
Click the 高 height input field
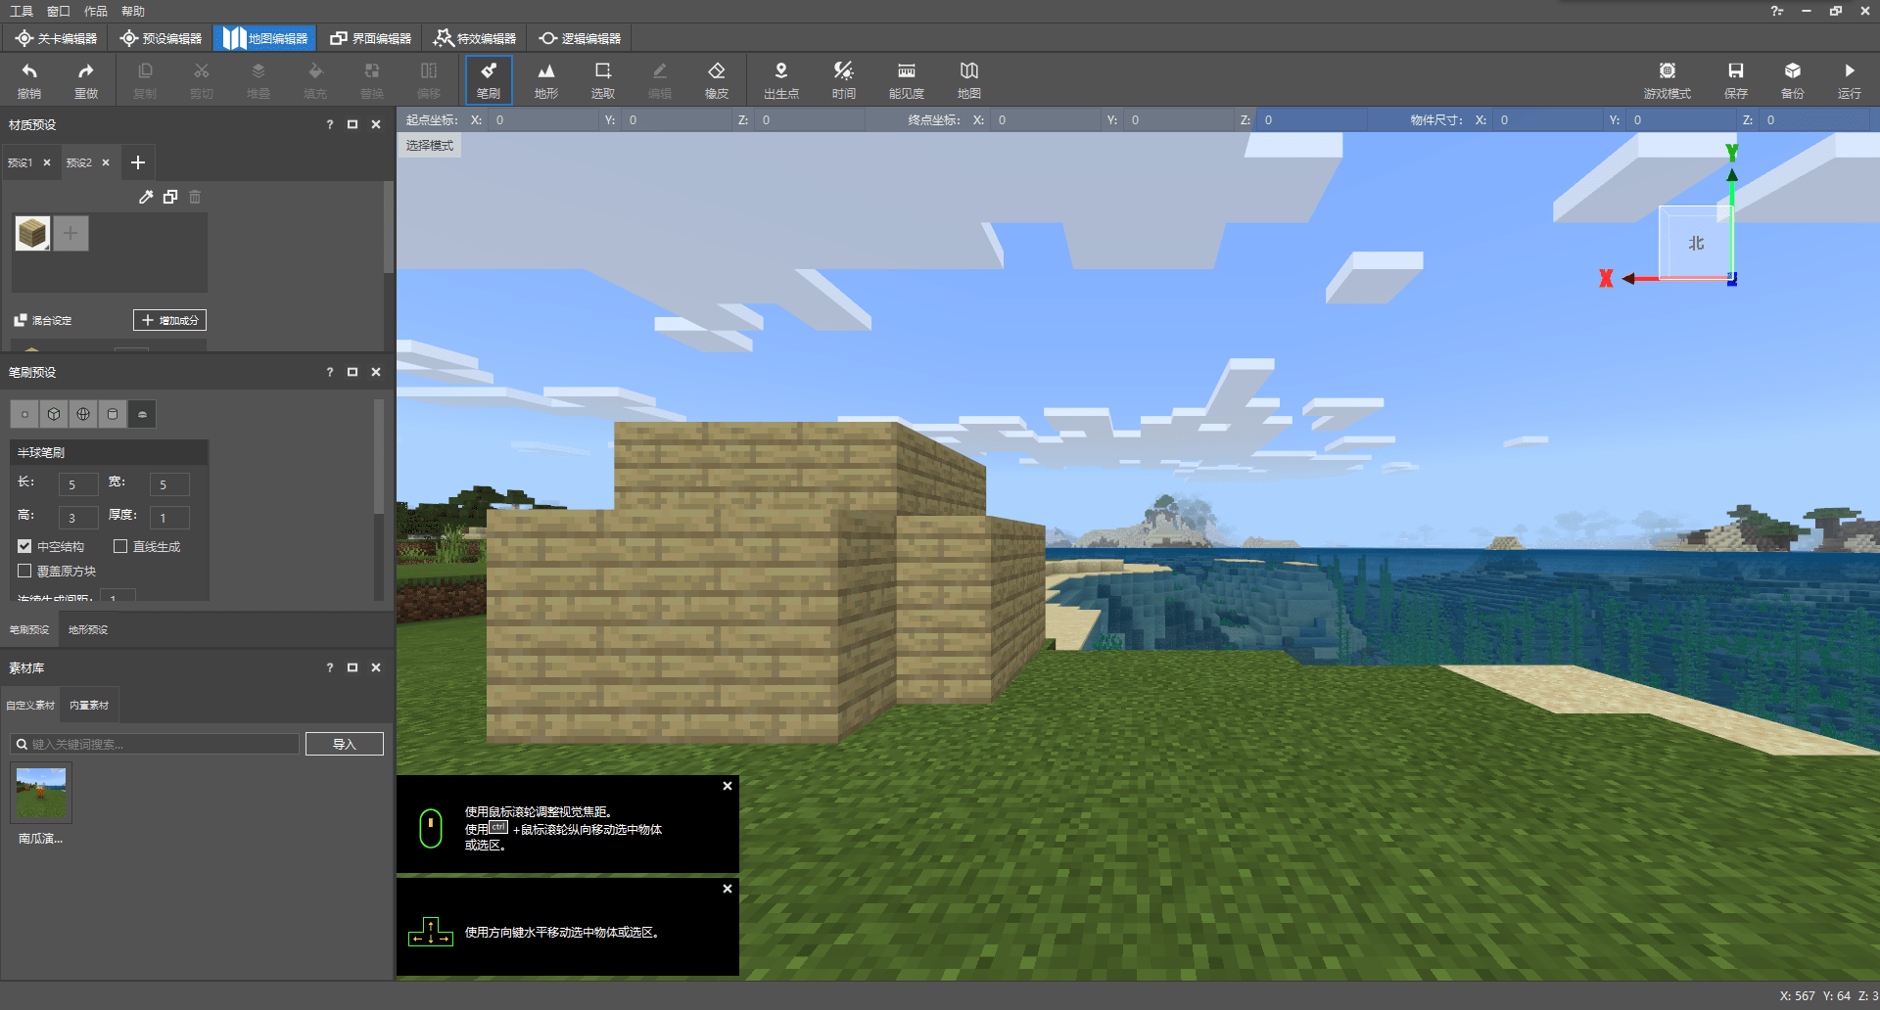click(x=78, y=518)
